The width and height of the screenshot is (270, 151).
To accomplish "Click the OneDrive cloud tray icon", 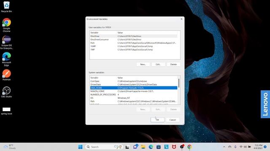I will click(x=229, y=147).
